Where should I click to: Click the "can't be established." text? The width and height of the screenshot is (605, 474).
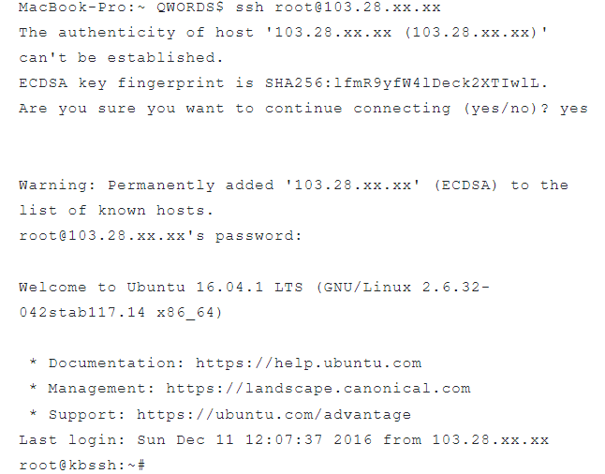pyautogui.click(x=110, y=58)
